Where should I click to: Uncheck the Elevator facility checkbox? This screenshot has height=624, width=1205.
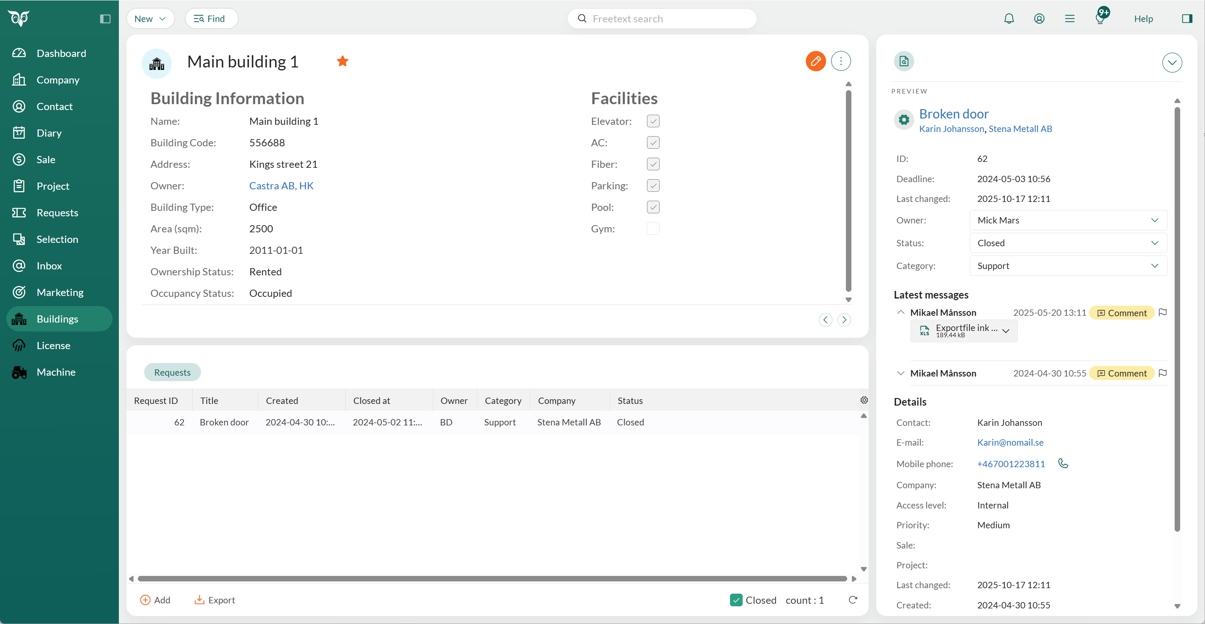tap(653, 121)
